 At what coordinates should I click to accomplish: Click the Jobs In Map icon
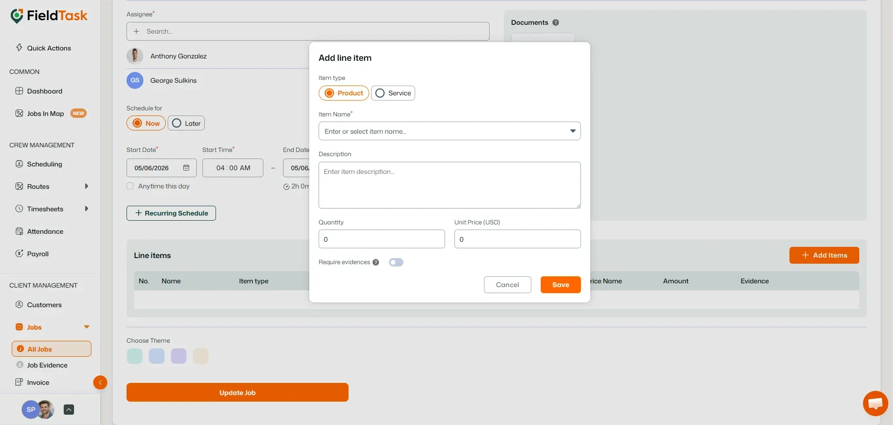coord(19,113)
